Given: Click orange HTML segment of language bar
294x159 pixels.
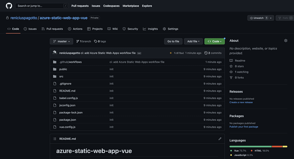Looking at the screenshot, I should (277, 147).
